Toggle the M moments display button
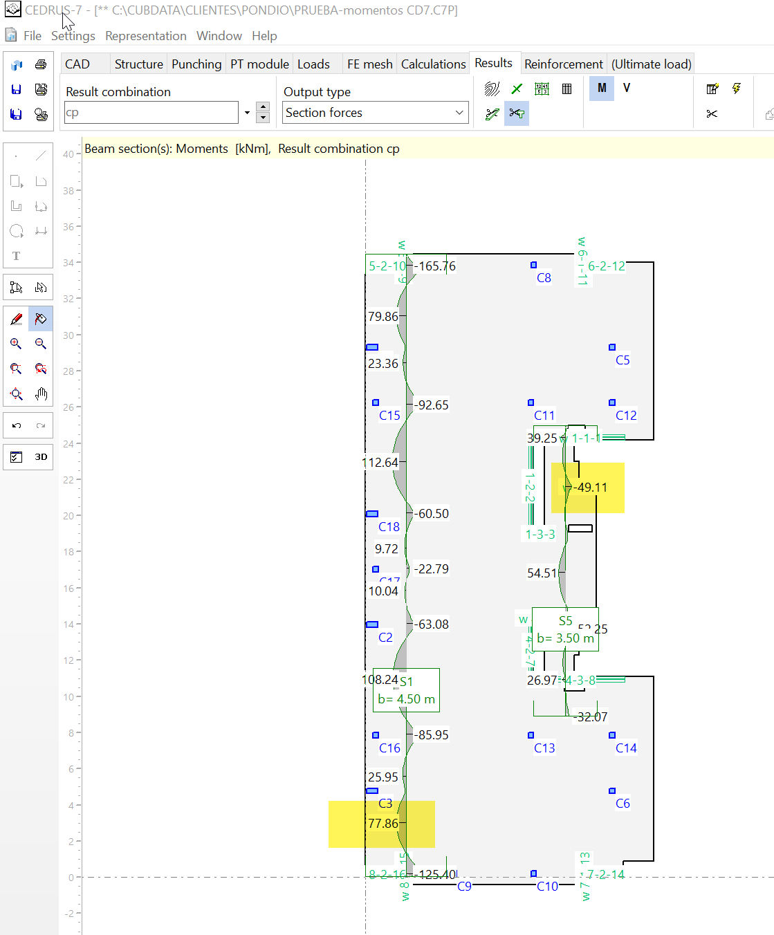Screen dimensions: 774x935 [602, 88]
